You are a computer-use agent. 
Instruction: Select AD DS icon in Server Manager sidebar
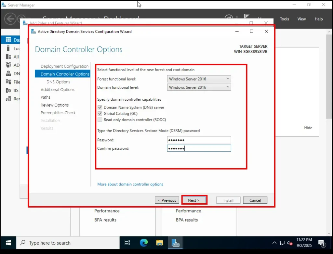pyautogui.click(x=8, y=65)
